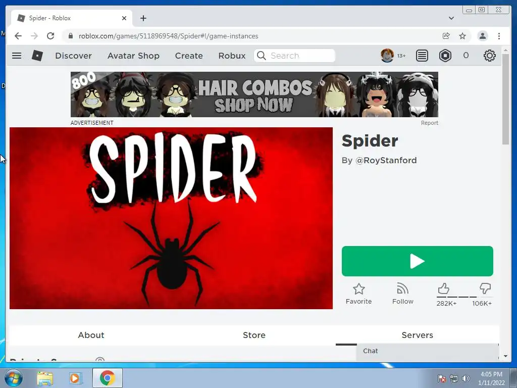Image resolution: width=517 pixels, height=388 pixels.
Task: Click the search magnifier icon
Action: pos(261,56)
